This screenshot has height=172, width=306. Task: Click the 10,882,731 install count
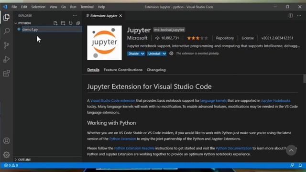tap(167, 38)
